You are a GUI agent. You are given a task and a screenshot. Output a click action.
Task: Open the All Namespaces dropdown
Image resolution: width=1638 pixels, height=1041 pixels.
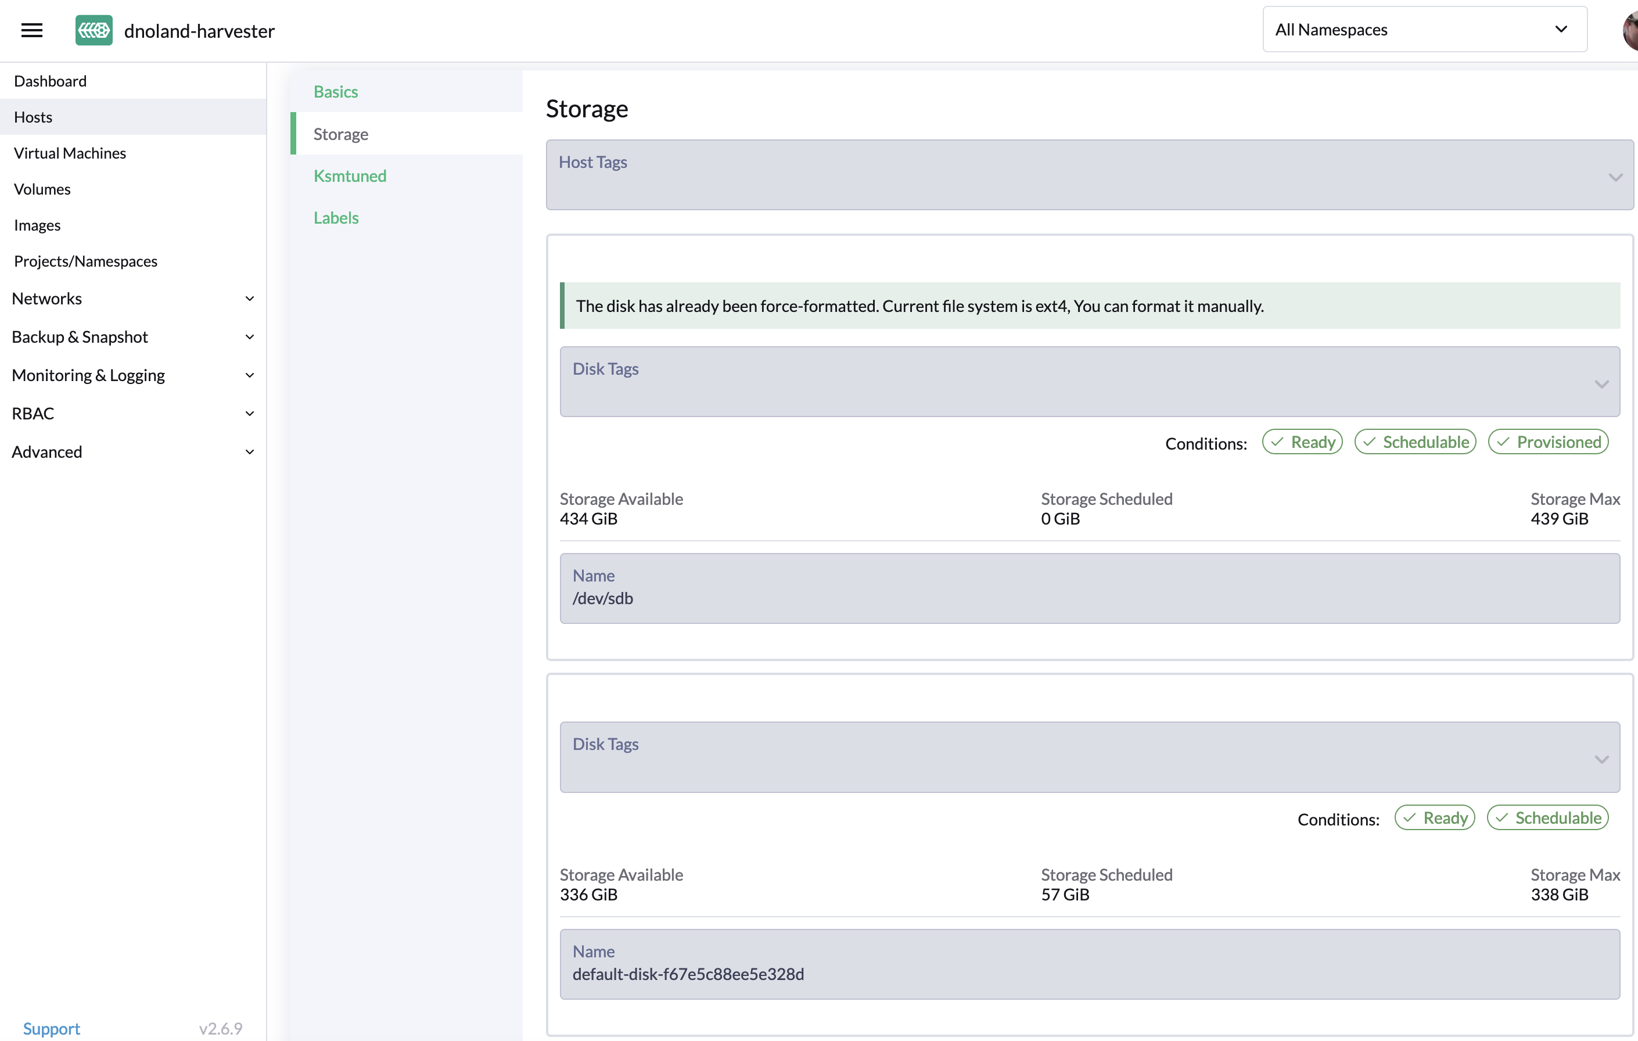1424,29
